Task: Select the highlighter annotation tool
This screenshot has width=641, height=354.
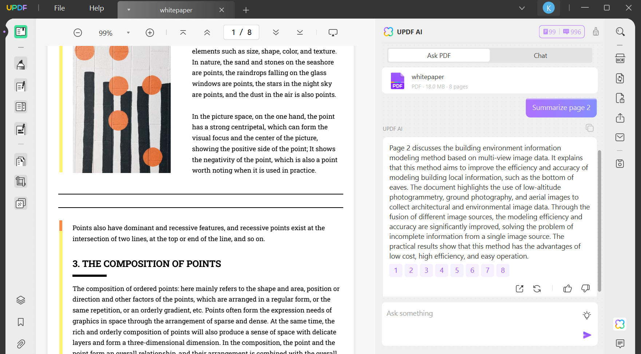Action: coord(20,63)
